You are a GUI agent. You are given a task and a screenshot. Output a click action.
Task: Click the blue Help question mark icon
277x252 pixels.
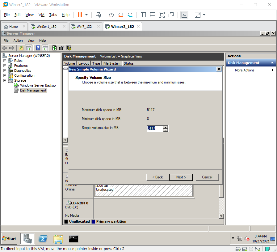tap(38, 48)
